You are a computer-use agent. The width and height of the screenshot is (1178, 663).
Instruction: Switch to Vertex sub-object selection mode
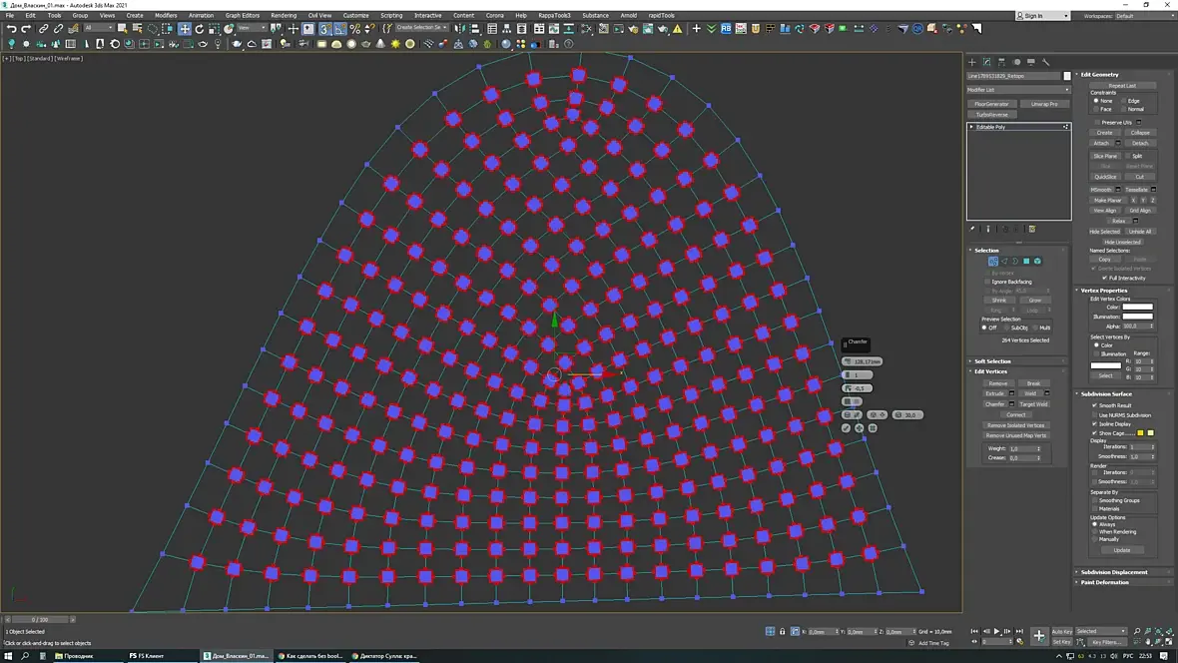pos(993,262)
